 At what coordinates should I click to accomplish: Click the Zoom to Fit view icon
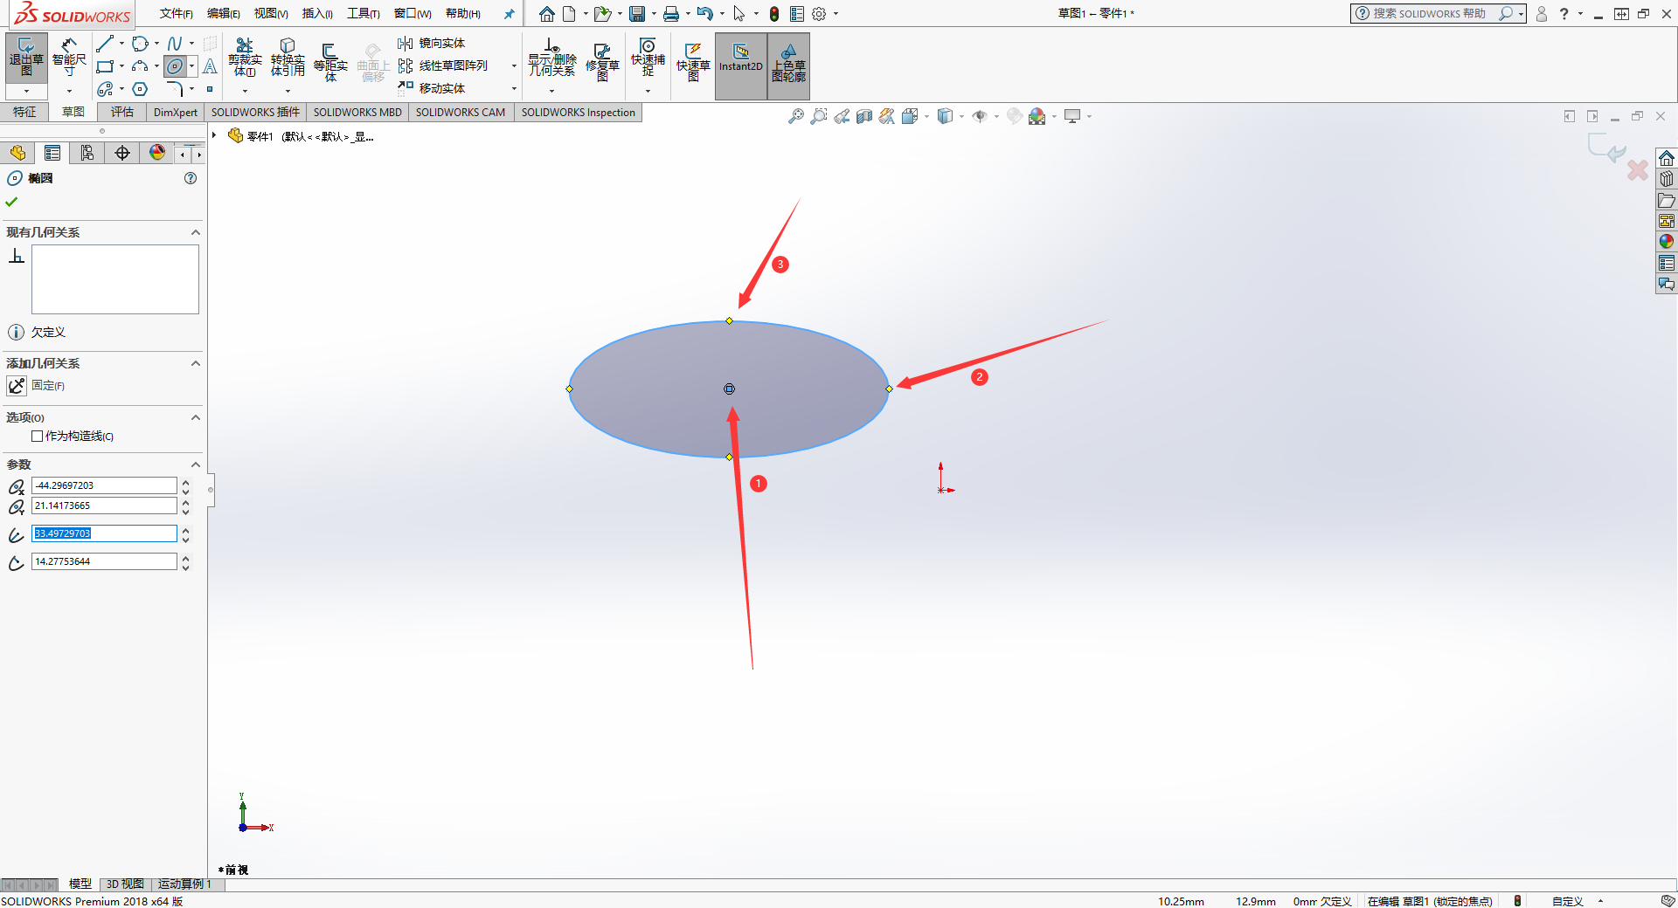(795, 116)
